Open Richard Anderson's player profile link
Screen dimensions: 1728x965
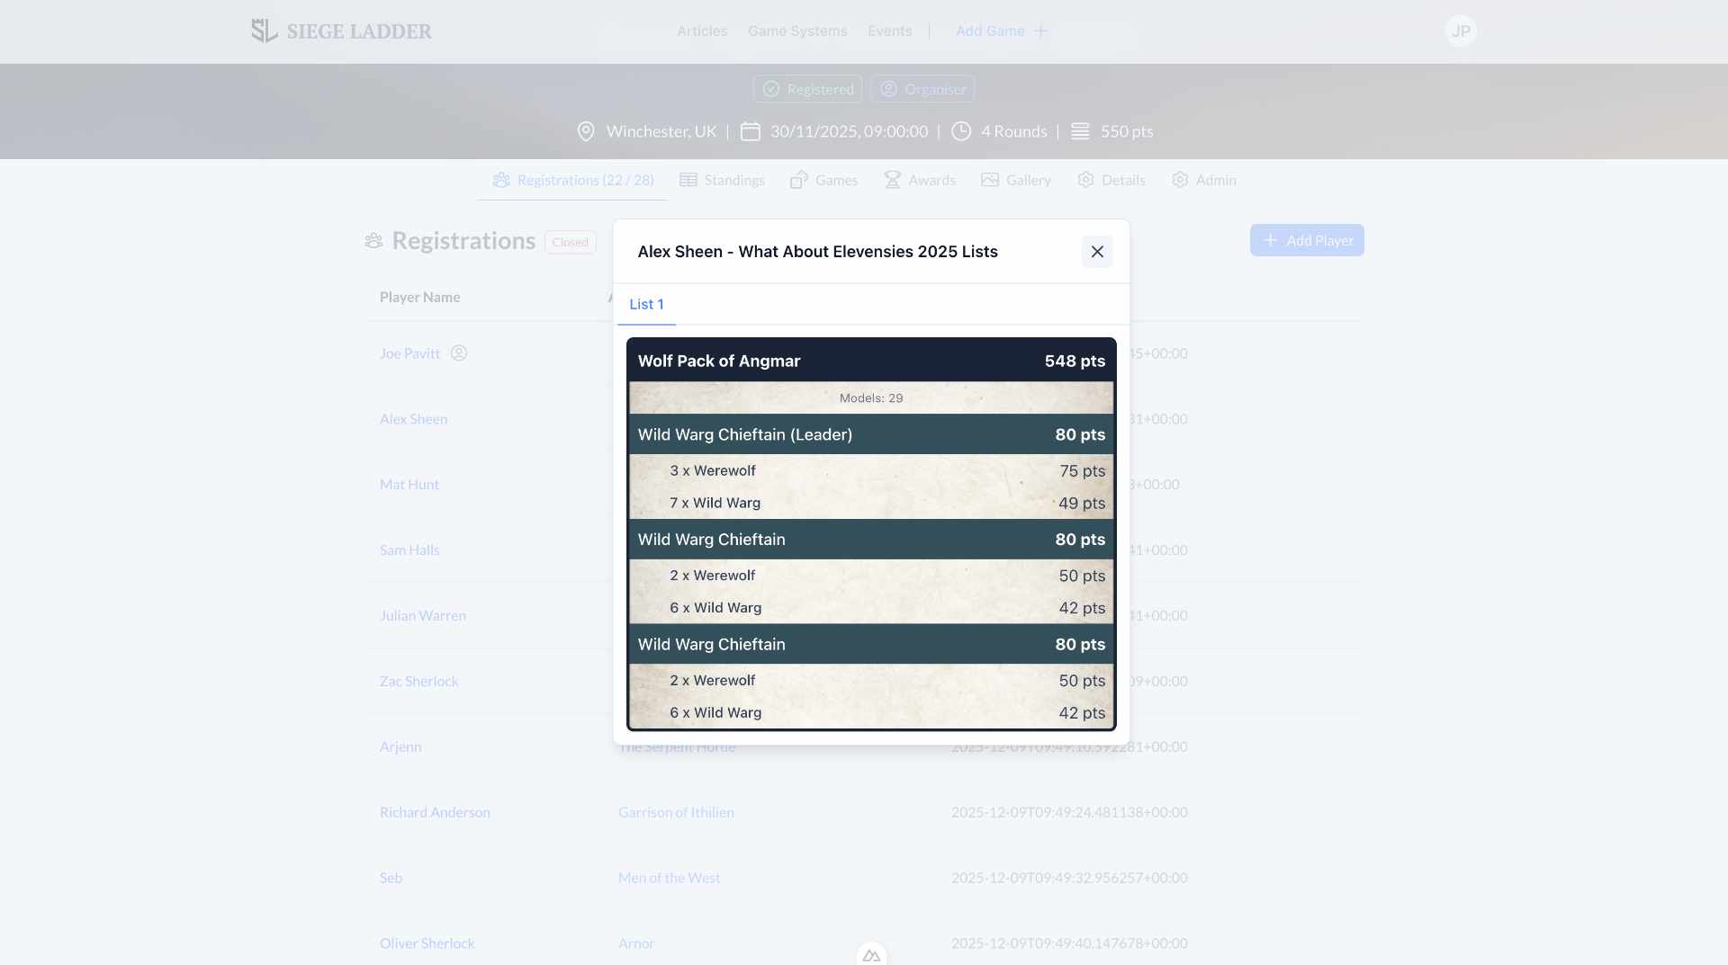point(435,812)
